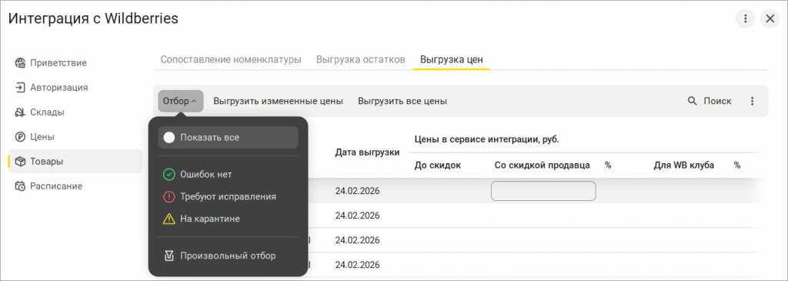Click the Для WB клуба column header
Image resolution: width=788 pixels, height=281 pixels.
(x=684, y=165)
